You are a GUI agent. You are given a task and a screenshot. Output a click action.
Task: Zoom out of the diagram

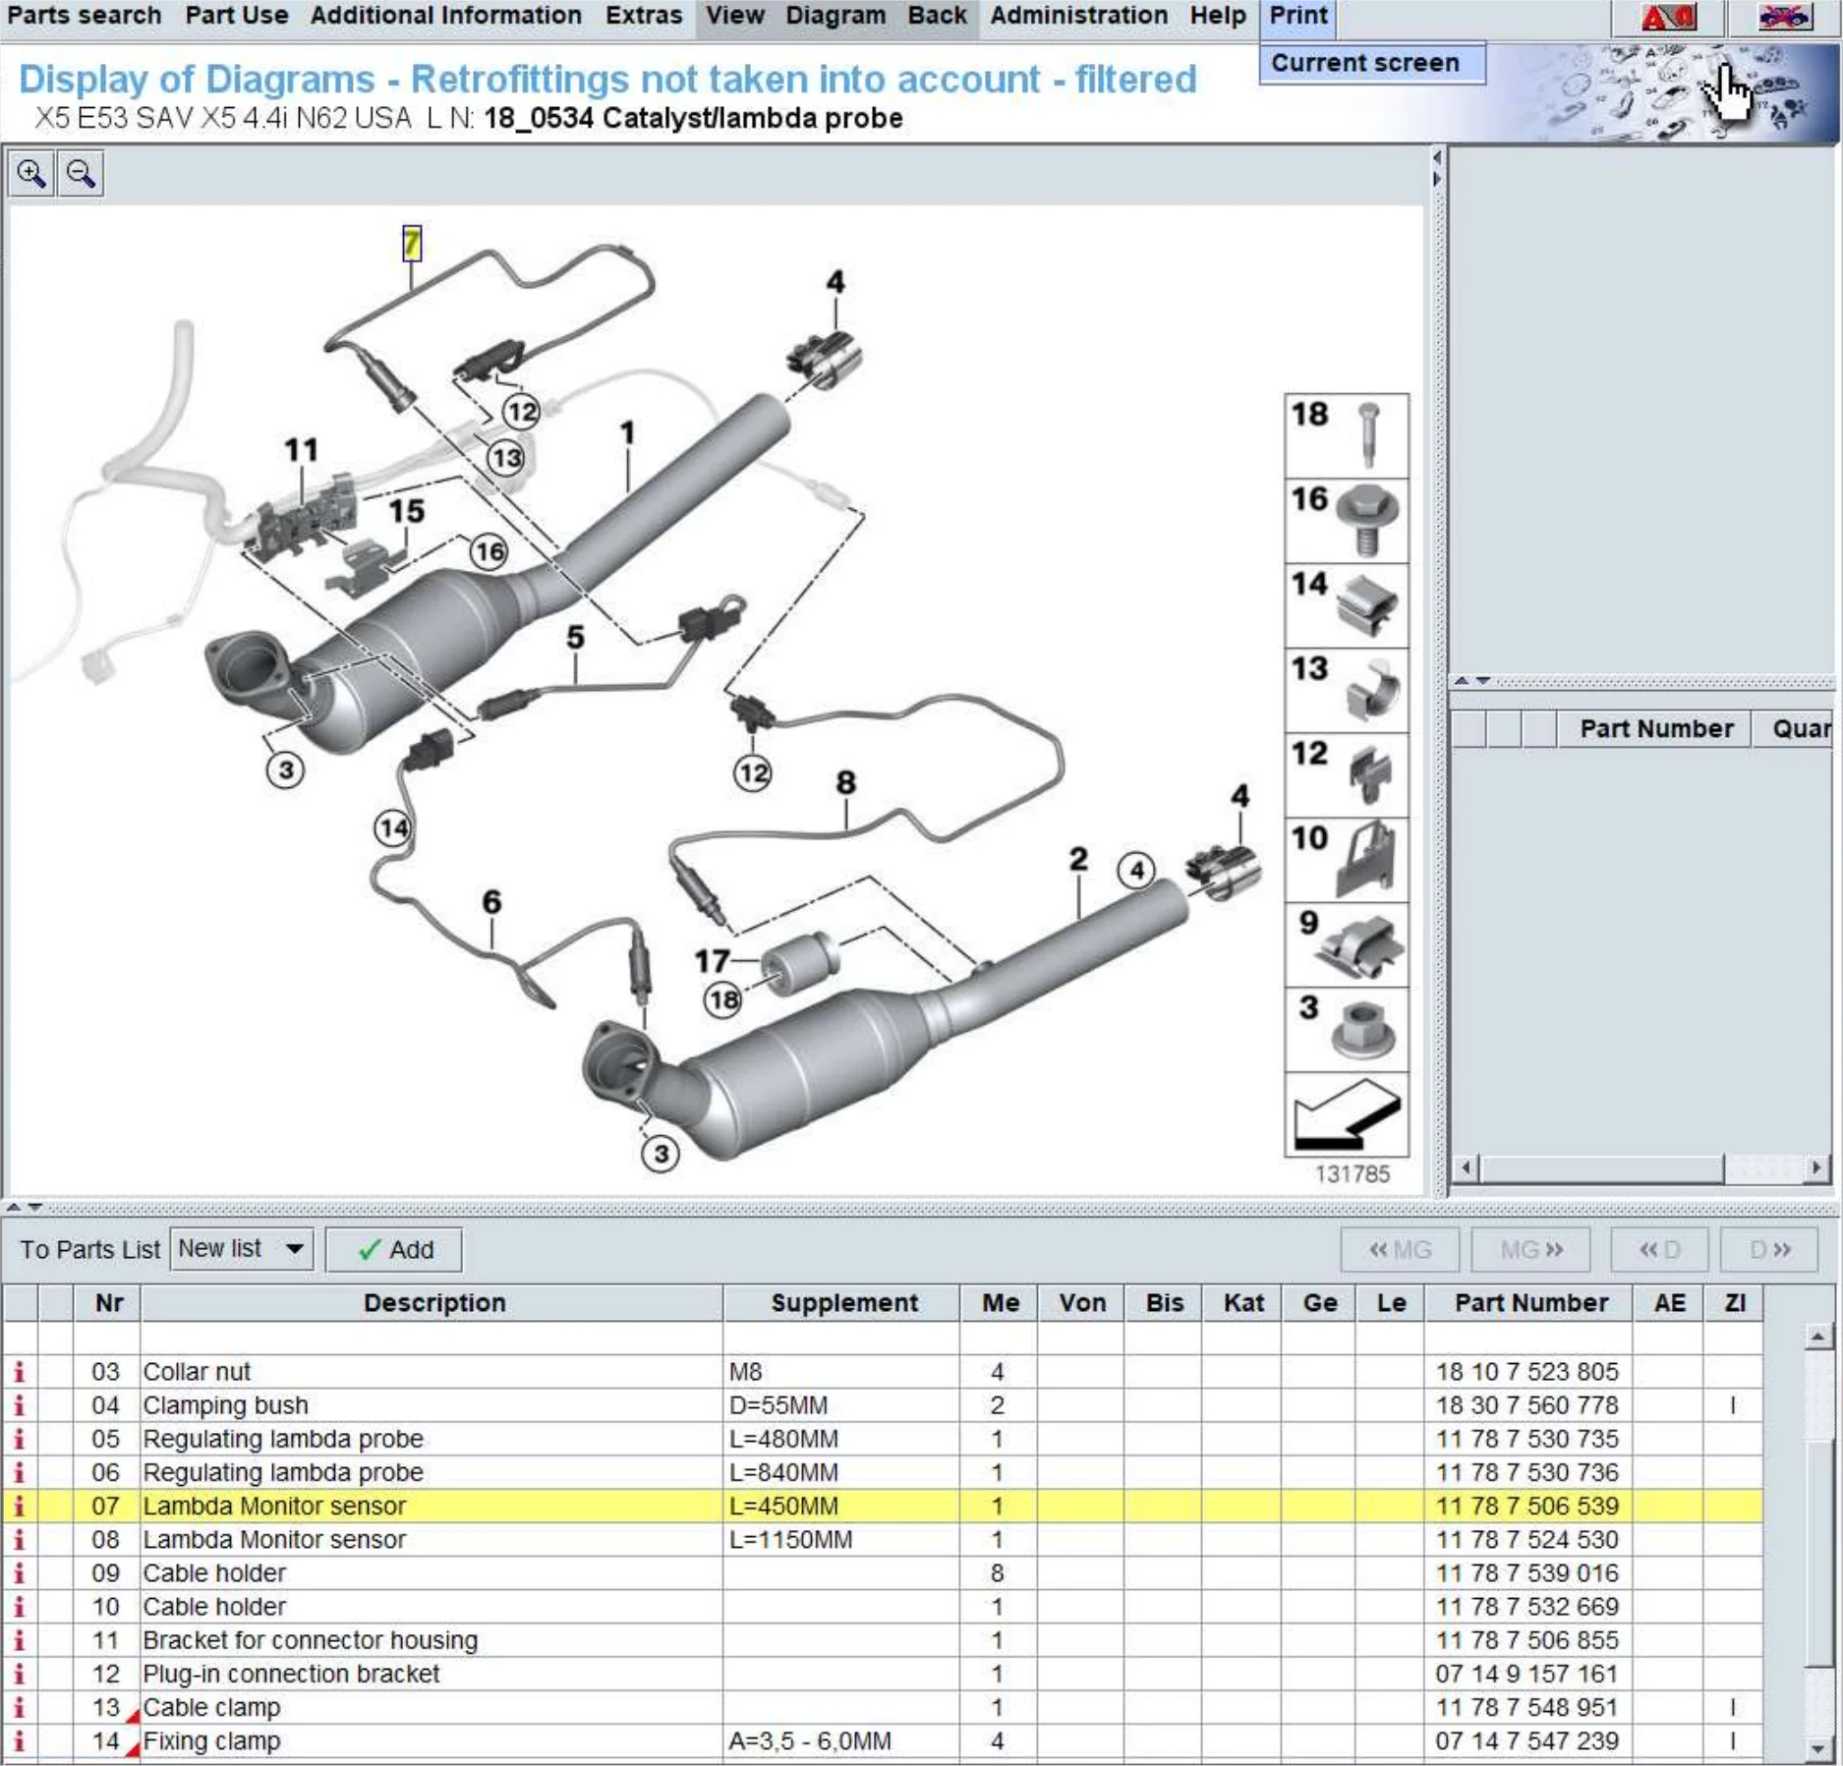click(x=81, y=174)
